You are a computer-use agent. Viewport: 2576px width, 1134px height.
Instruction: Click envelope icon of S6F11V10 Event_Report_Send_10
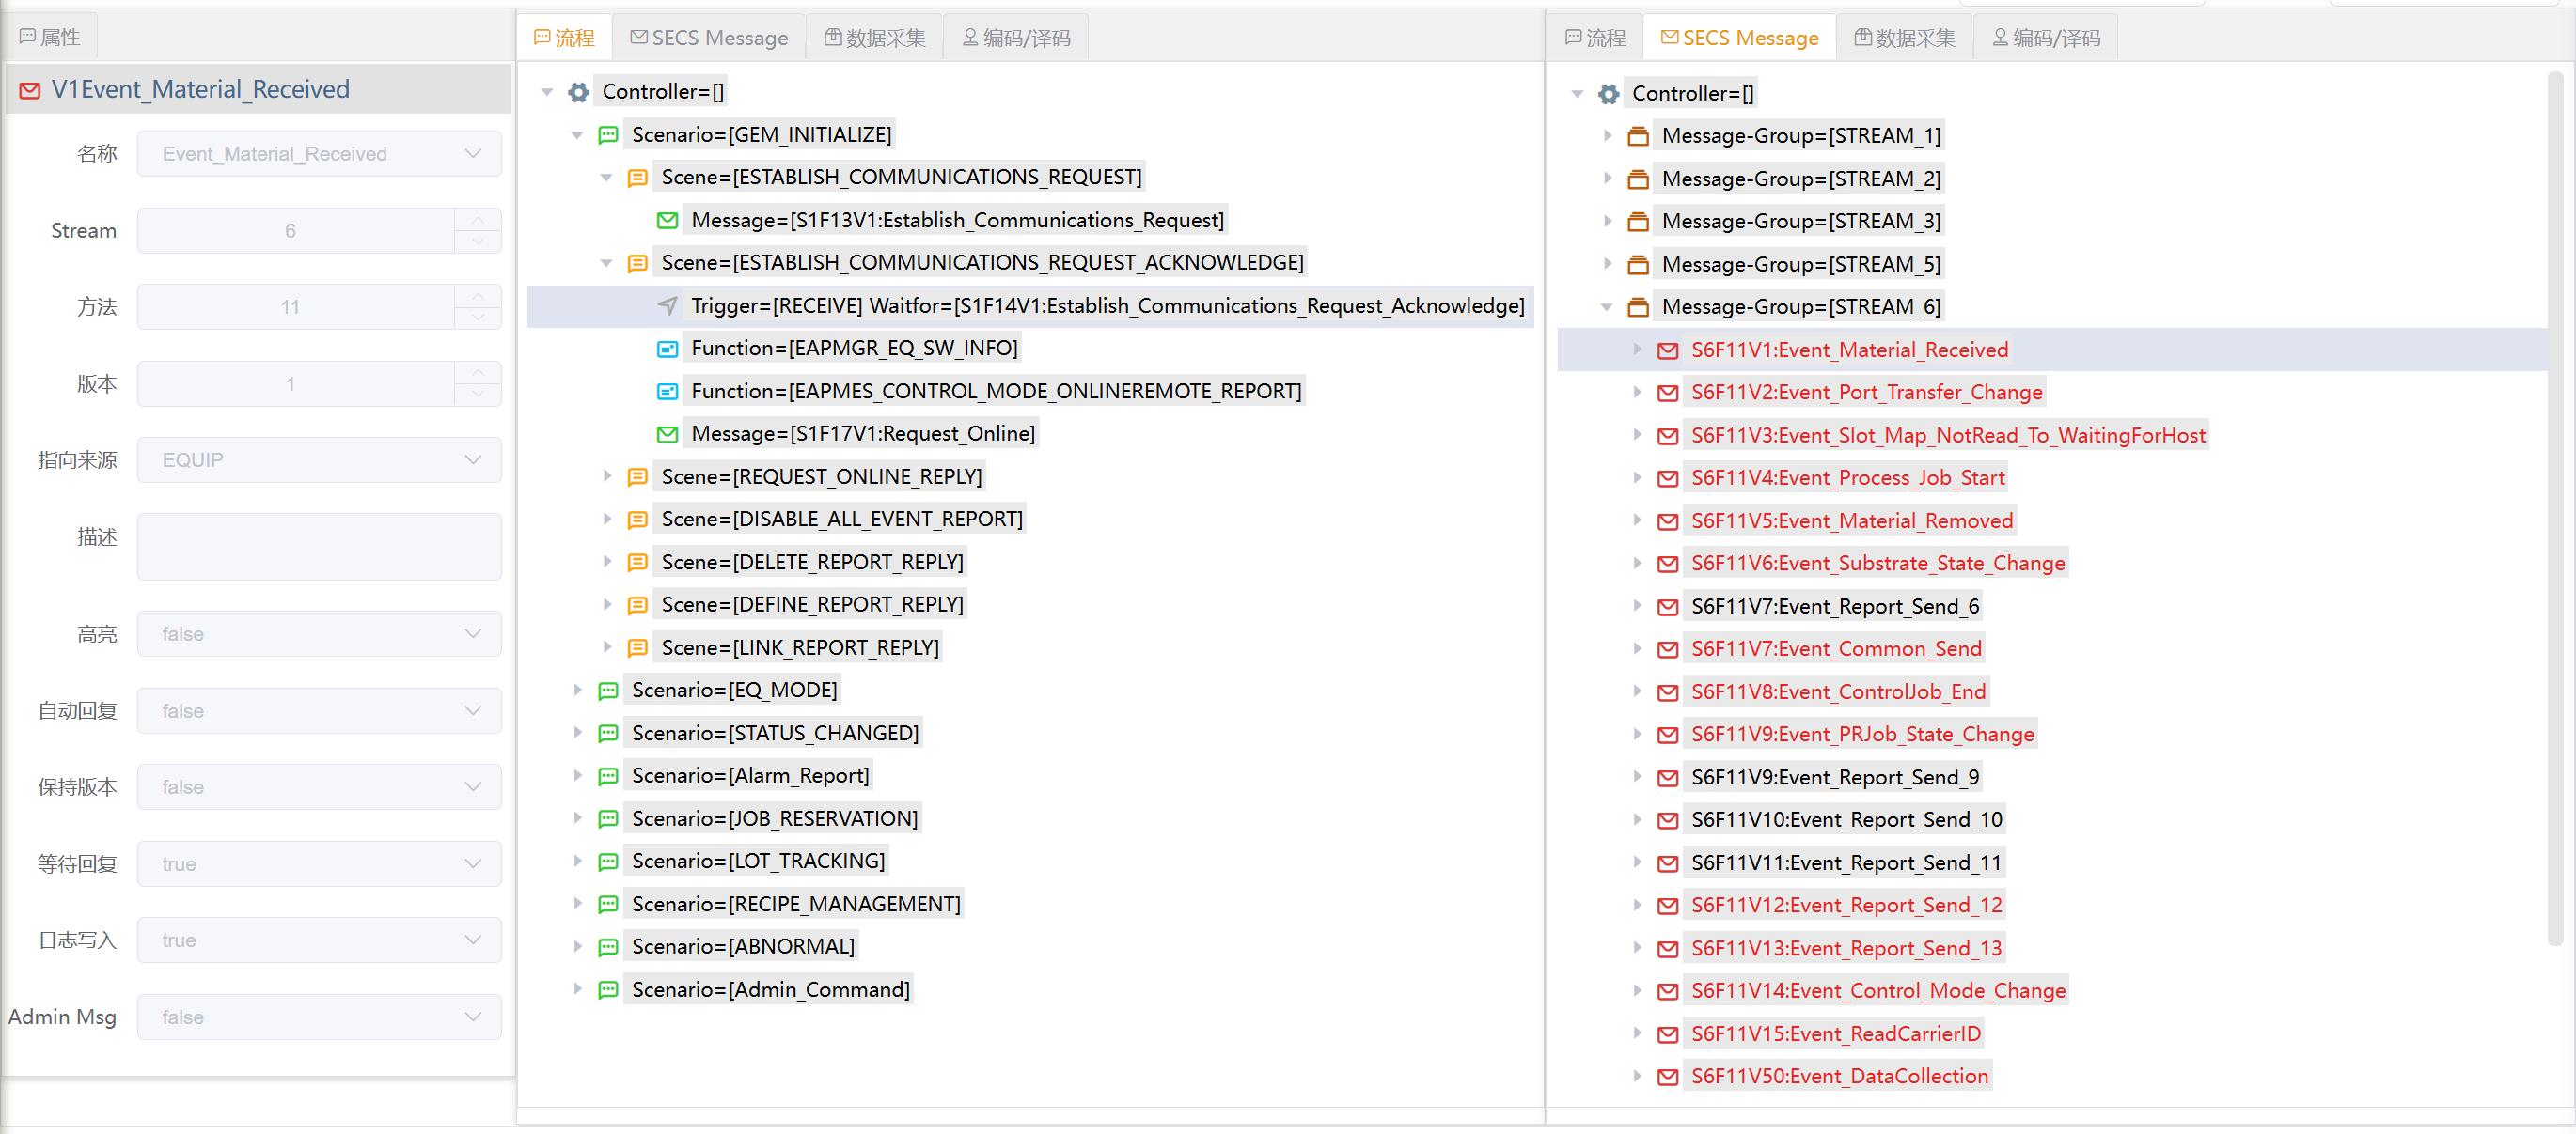coord(1667,820)
